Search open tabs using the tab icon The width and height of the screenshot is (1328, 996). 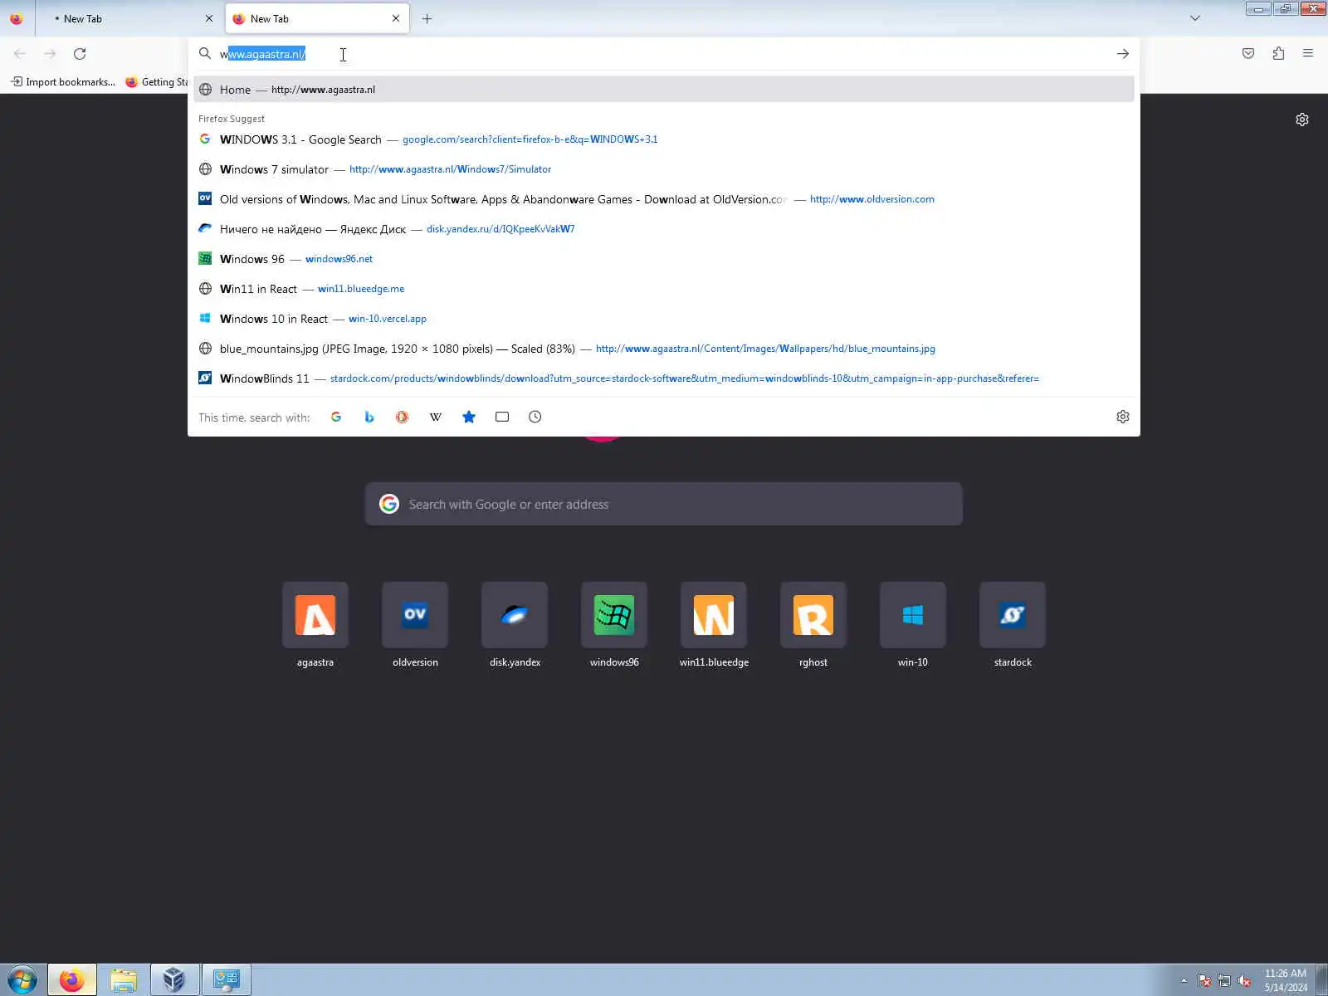click(x=502, y=417)
